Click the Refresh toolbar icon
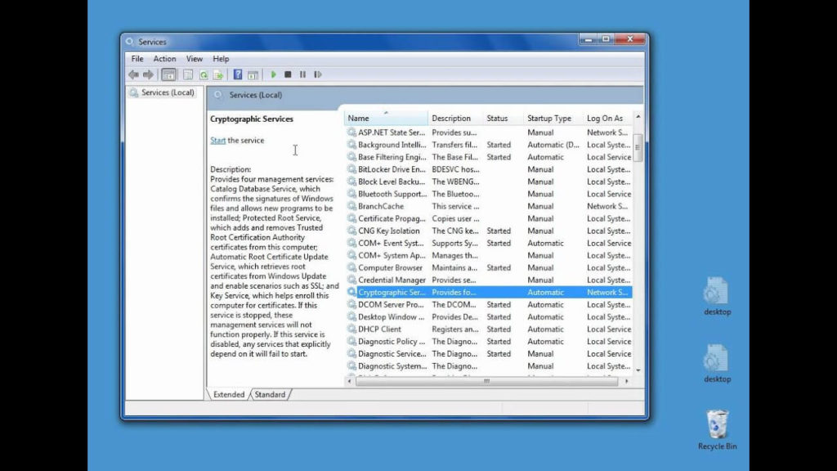Image resolution: width=837 pixels, height=471 pixels. pos(204,74)
